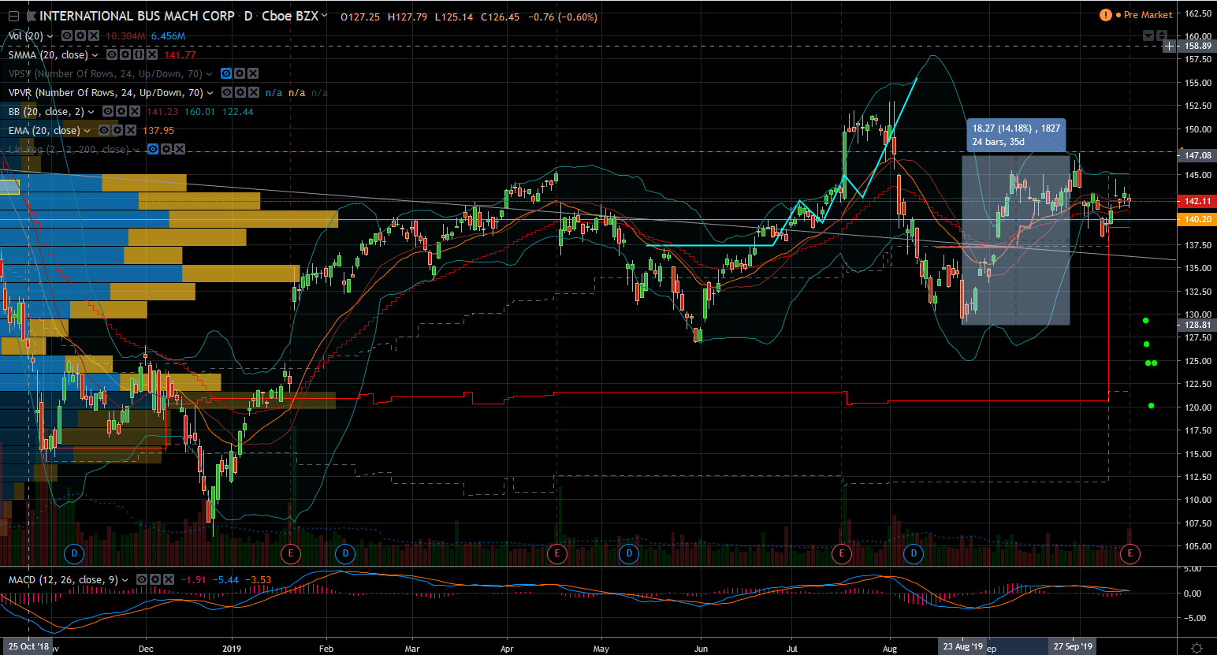Remove the EMA indicator
The image size is (1217, 655).
coord(131,130)
